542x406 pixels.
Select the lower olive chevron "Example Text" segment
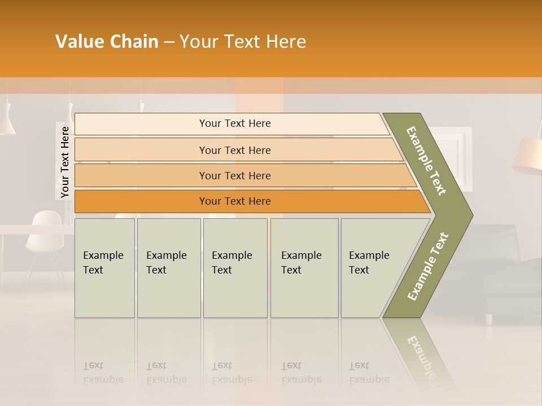(427, 267)
